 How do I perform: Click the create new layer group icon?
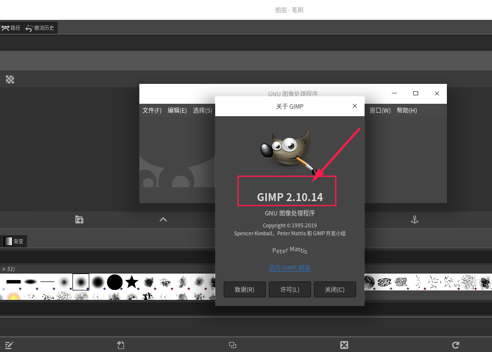pos(79,219)
